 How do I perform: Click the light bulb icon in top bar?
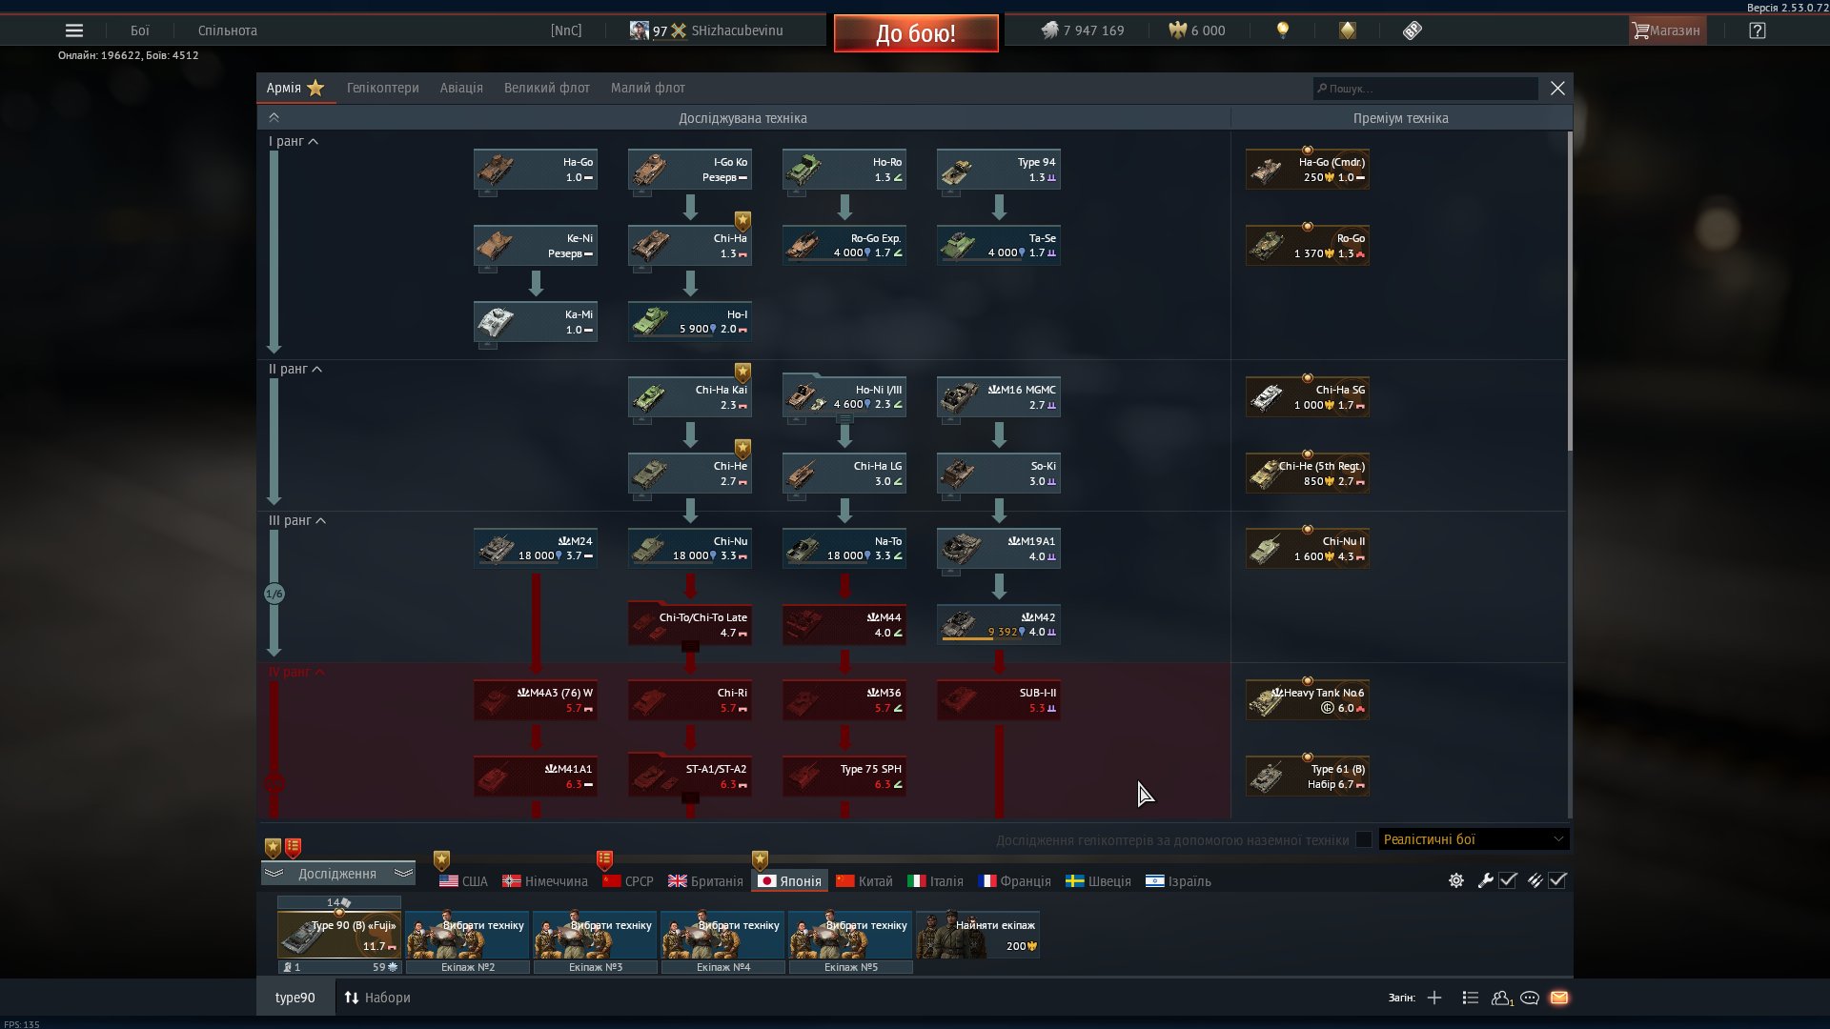pyautogui.click(x=1283, y=30)
